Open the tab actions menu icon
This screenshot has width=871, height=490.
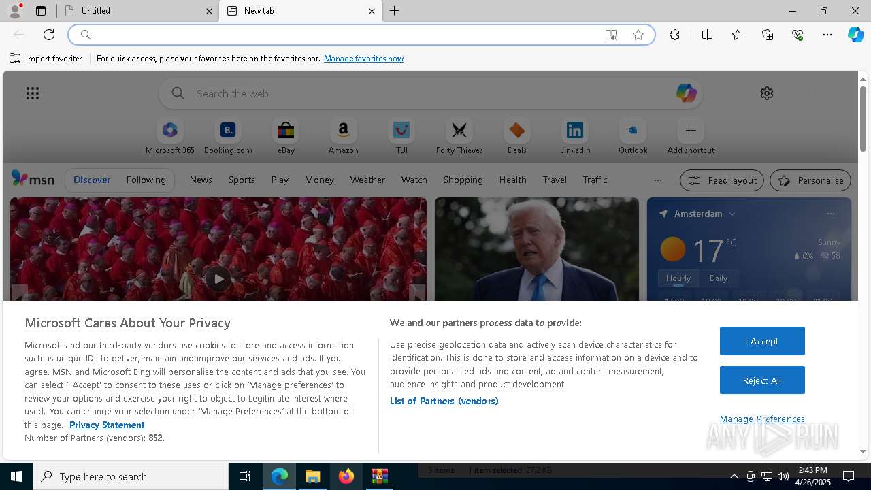tap(41, 11)
